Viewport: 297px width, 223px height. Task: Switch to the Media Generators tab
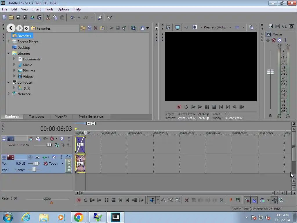click(91, 116)
